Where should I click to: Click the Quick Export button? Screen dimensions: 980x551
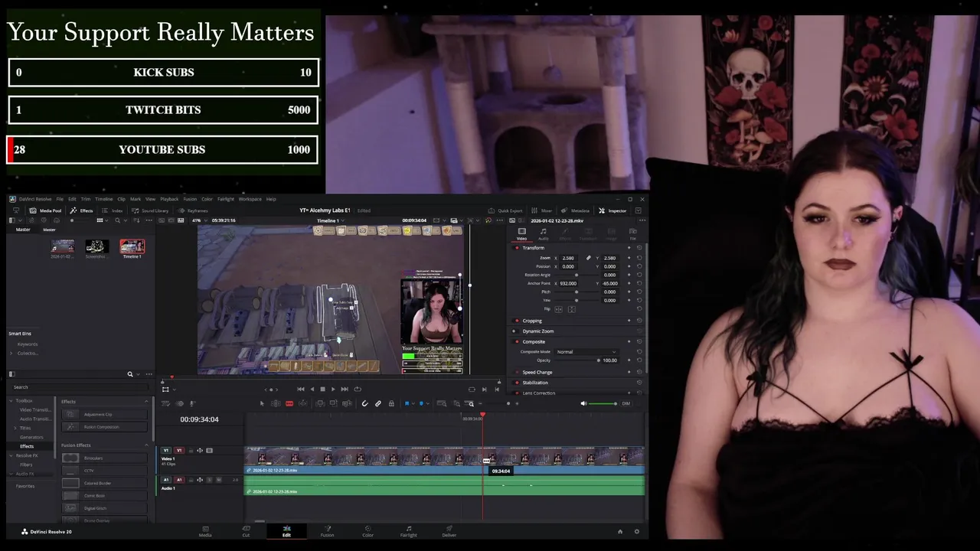click(505, 210)
